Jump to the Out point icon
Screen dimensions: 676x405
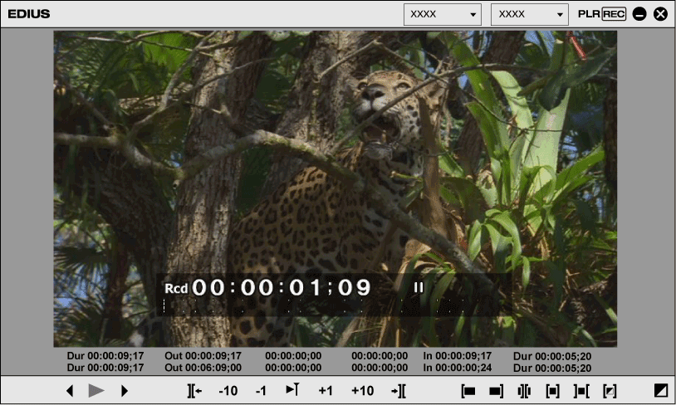coord(398,391)
